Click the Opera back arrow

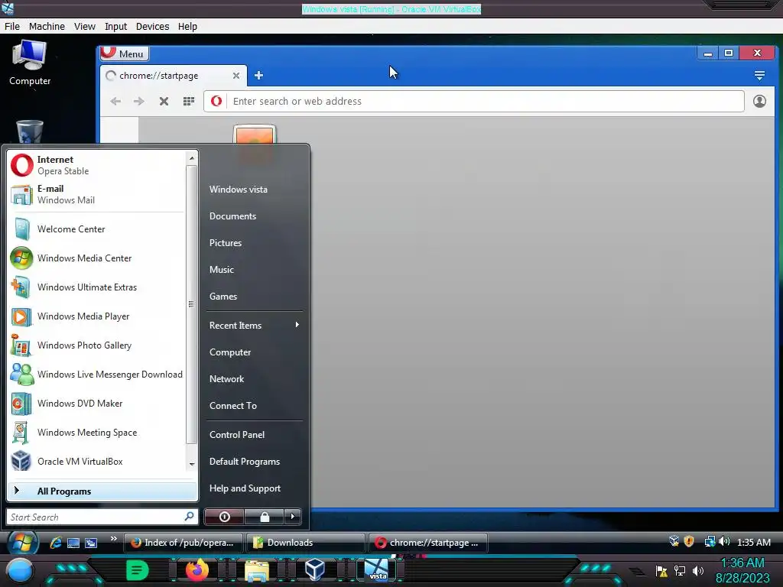click(116, 102)
